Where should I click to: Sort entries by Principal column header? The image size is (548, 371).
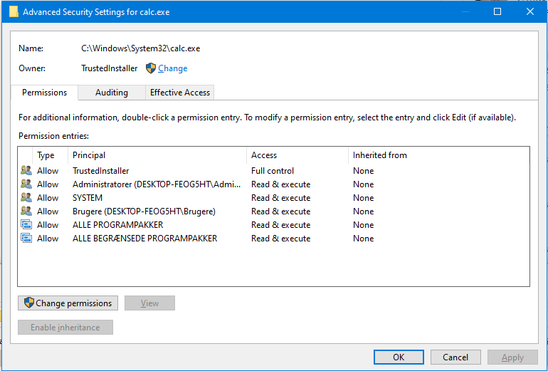(x=157, y=155)
